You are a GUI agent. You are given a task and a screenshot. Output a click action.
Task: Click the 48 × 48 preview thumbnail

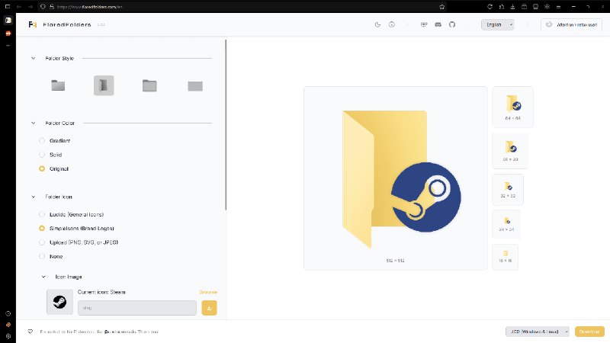pos(510,151)
